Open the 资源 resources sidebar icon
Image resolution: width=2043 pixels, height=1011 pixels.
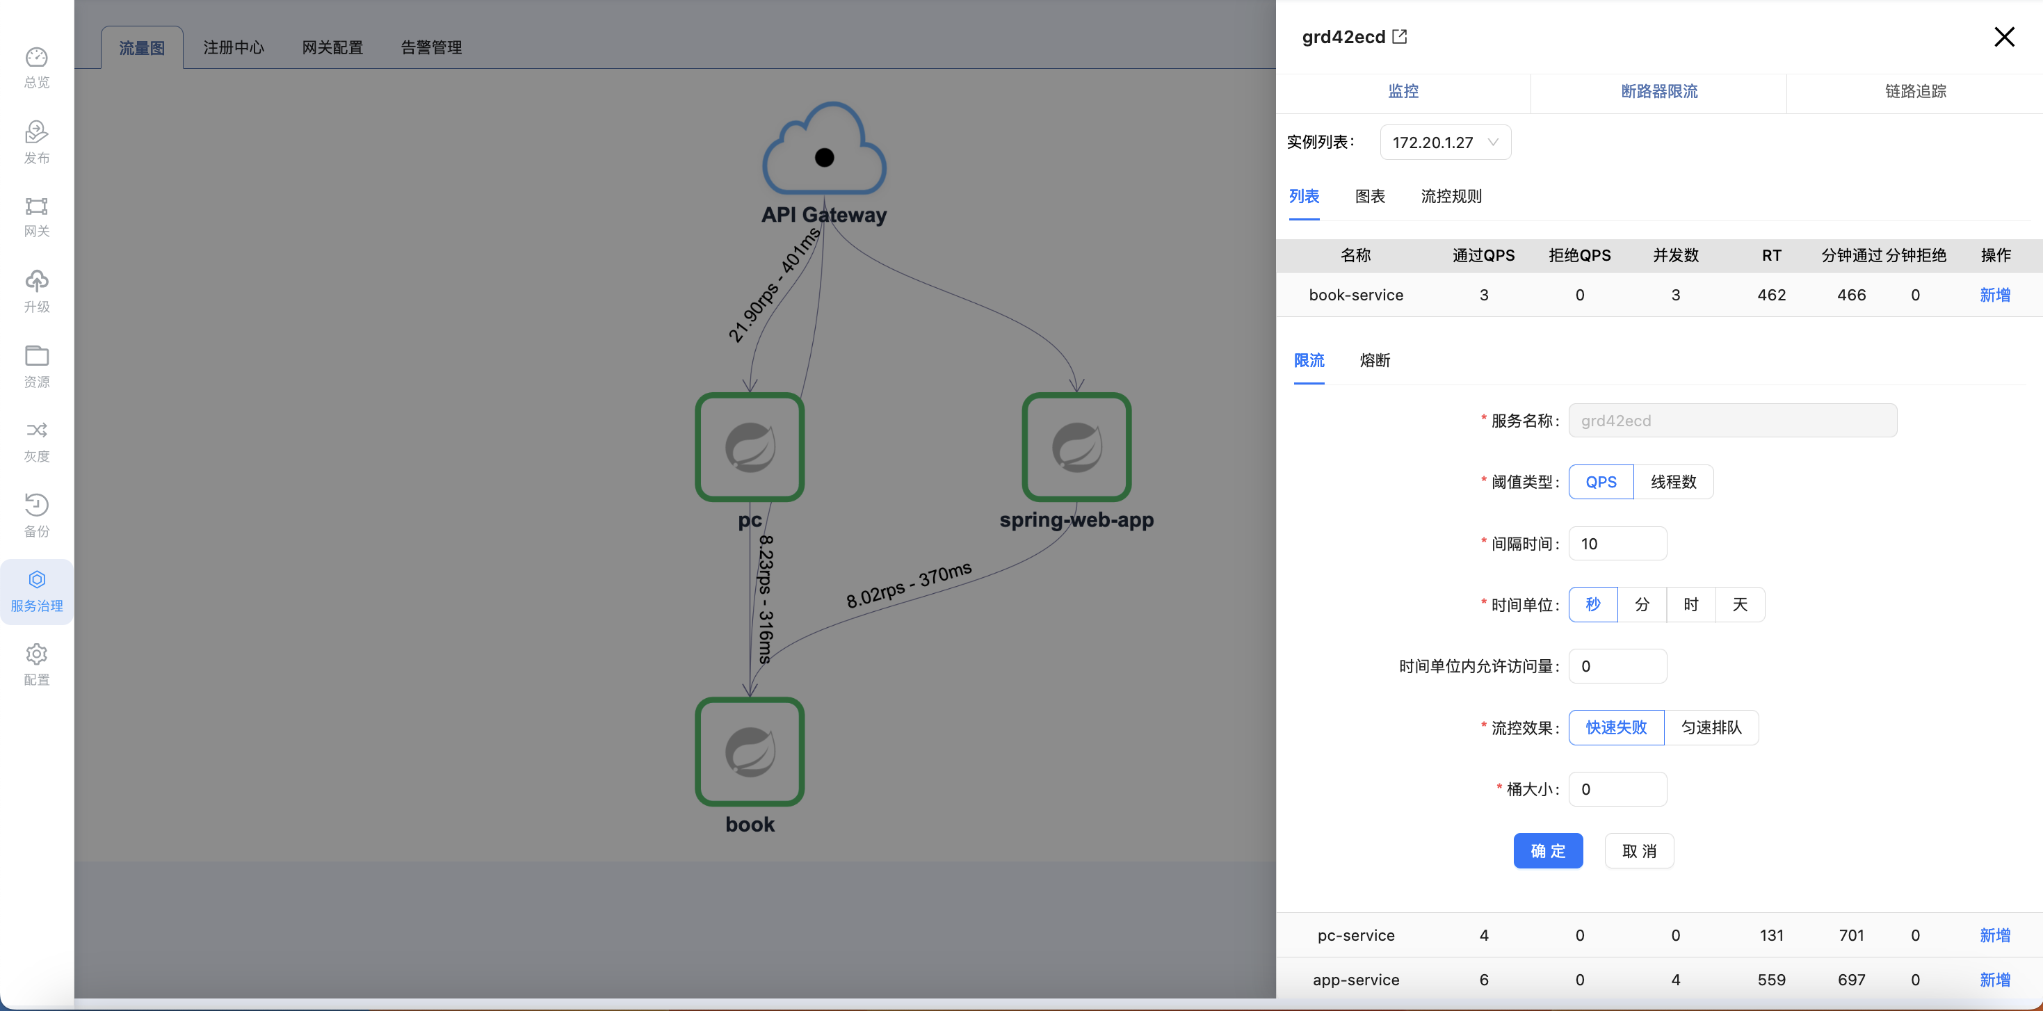[x=36, y=366]
